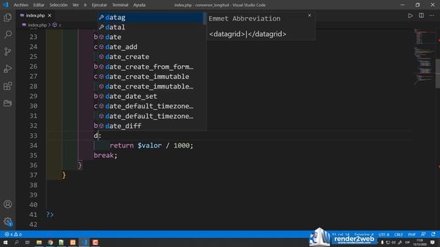Open the editor More Actions ellipsis
The image size is (440, 247).
(432, 16)
